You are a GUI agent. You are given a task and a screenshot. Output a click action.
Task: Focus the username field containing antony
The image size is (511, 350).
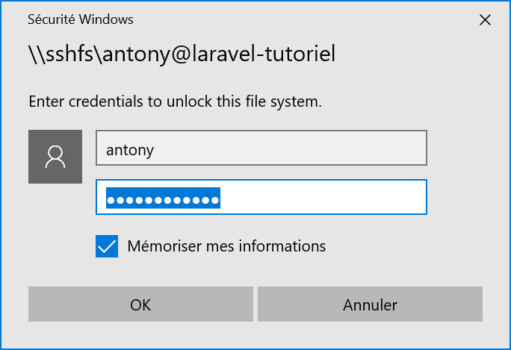point(261,149)
